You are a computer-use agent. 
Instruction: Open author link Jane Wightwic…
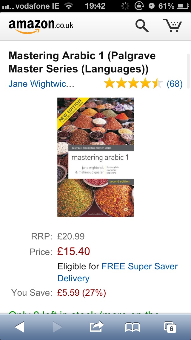coord(41,84)
